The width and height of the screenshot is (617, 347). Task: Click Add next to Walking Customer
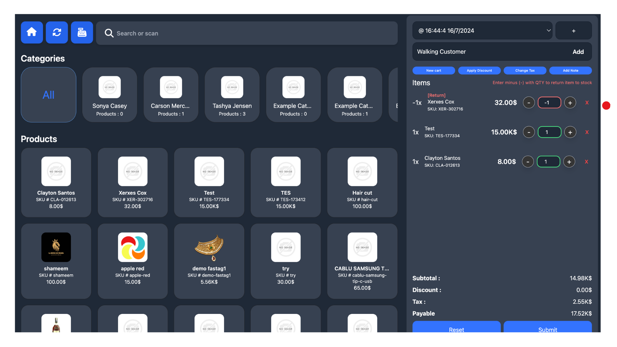(578, 52)
